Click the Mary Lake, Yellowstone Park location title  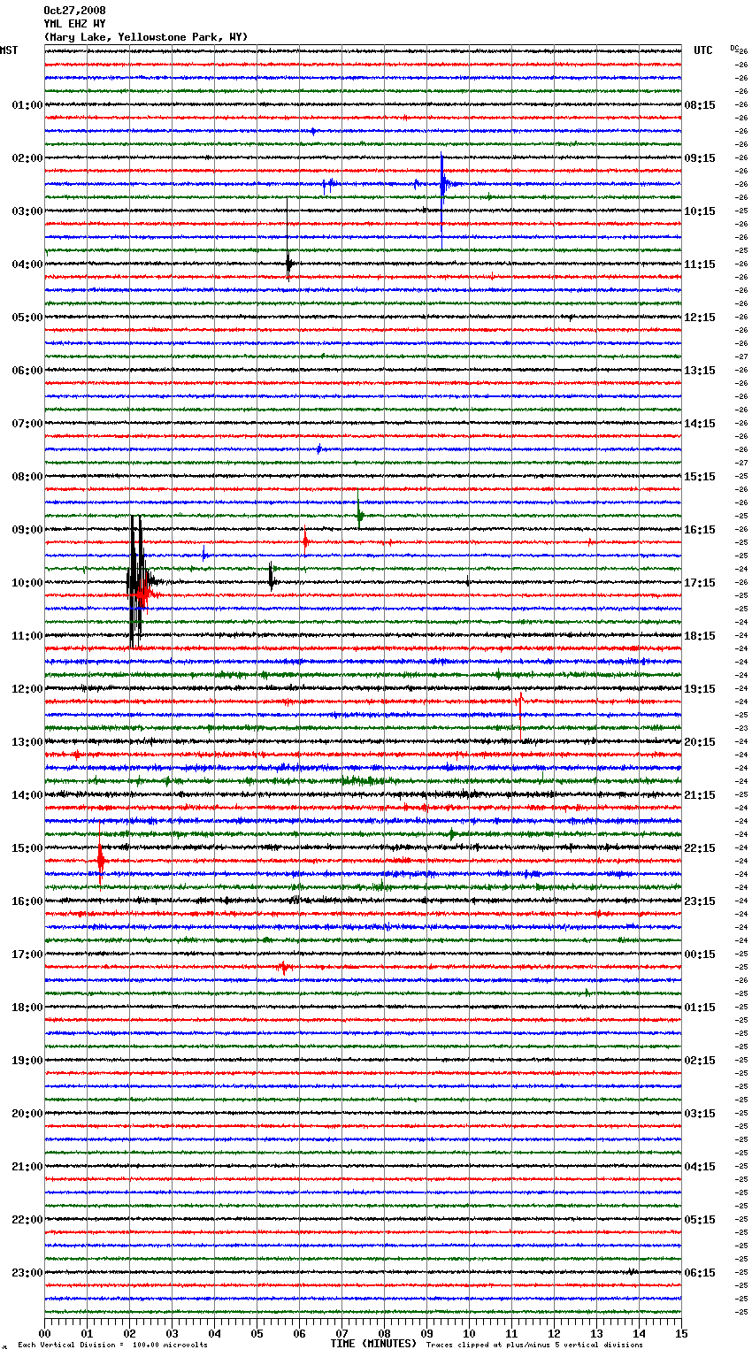pyautogui.click(x=146, y=37)
